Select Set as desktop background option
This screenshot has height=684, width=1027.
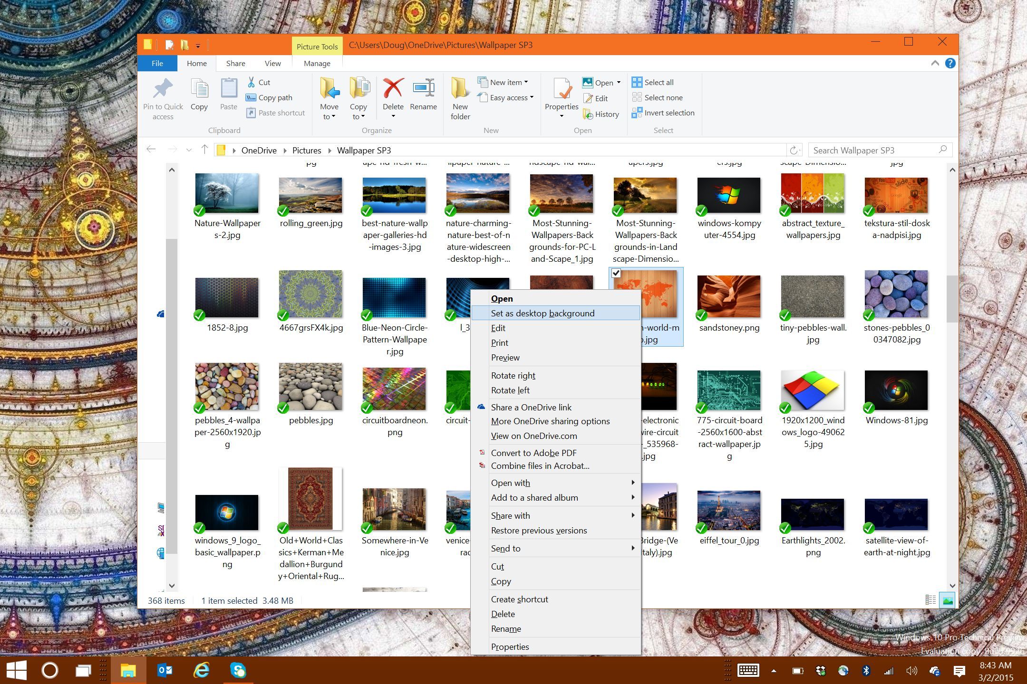click(x=543, y=313)
